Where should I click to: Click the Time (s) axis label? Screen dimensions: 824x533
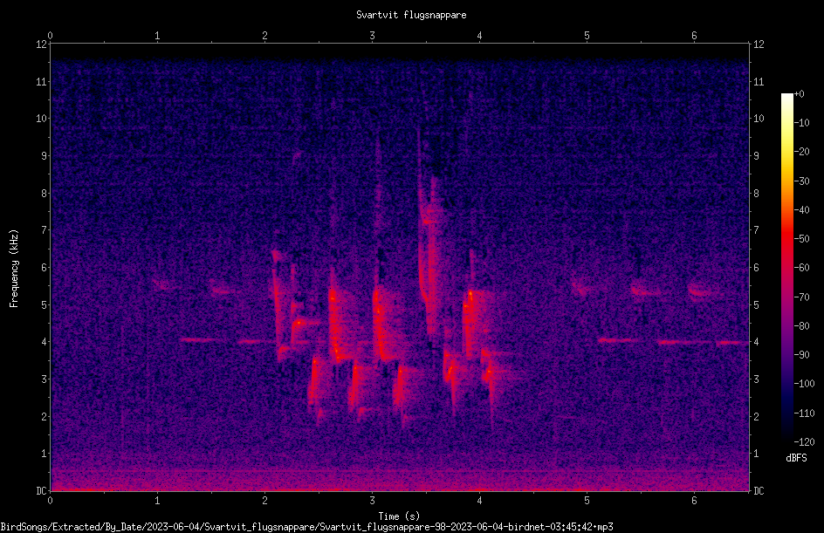pos(399,516)
